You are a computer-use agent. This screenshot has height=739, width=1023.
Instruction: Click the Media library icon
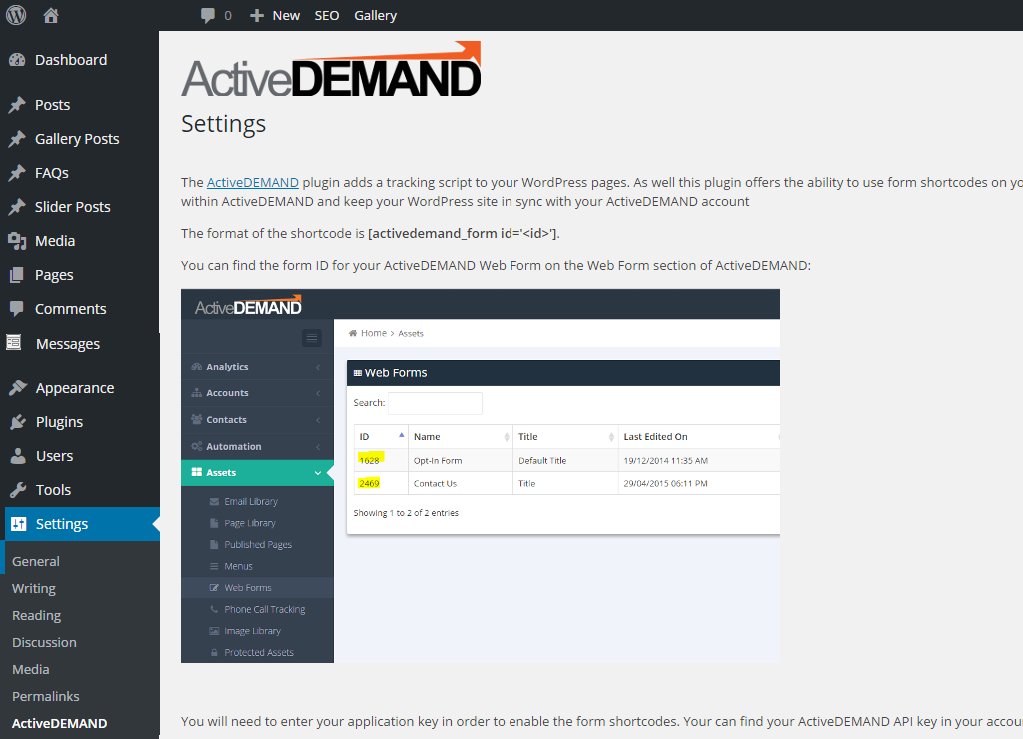pos(18,241)
